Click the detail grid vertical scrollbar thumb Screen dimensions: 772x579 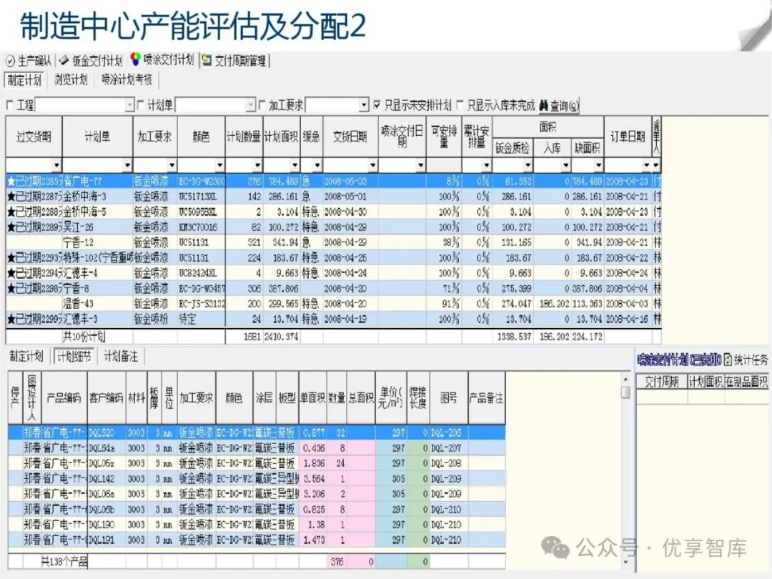tap(625, 392)
